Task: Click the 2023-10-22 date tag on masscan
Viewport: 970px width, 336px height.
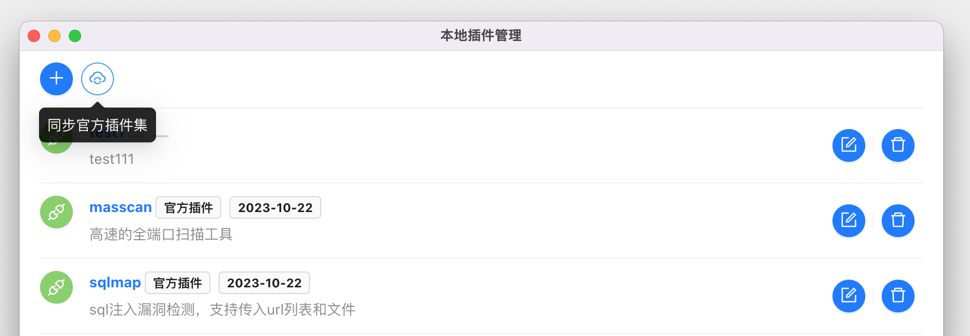Action: pos(275,207)
